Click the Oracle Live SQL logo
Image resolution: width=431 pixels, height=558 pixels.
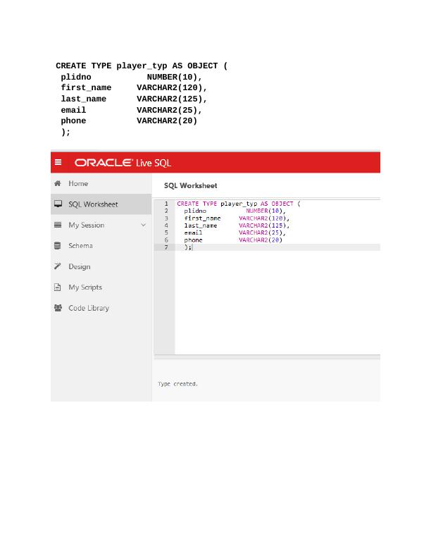pyautogui.click(x=123, y=163)
